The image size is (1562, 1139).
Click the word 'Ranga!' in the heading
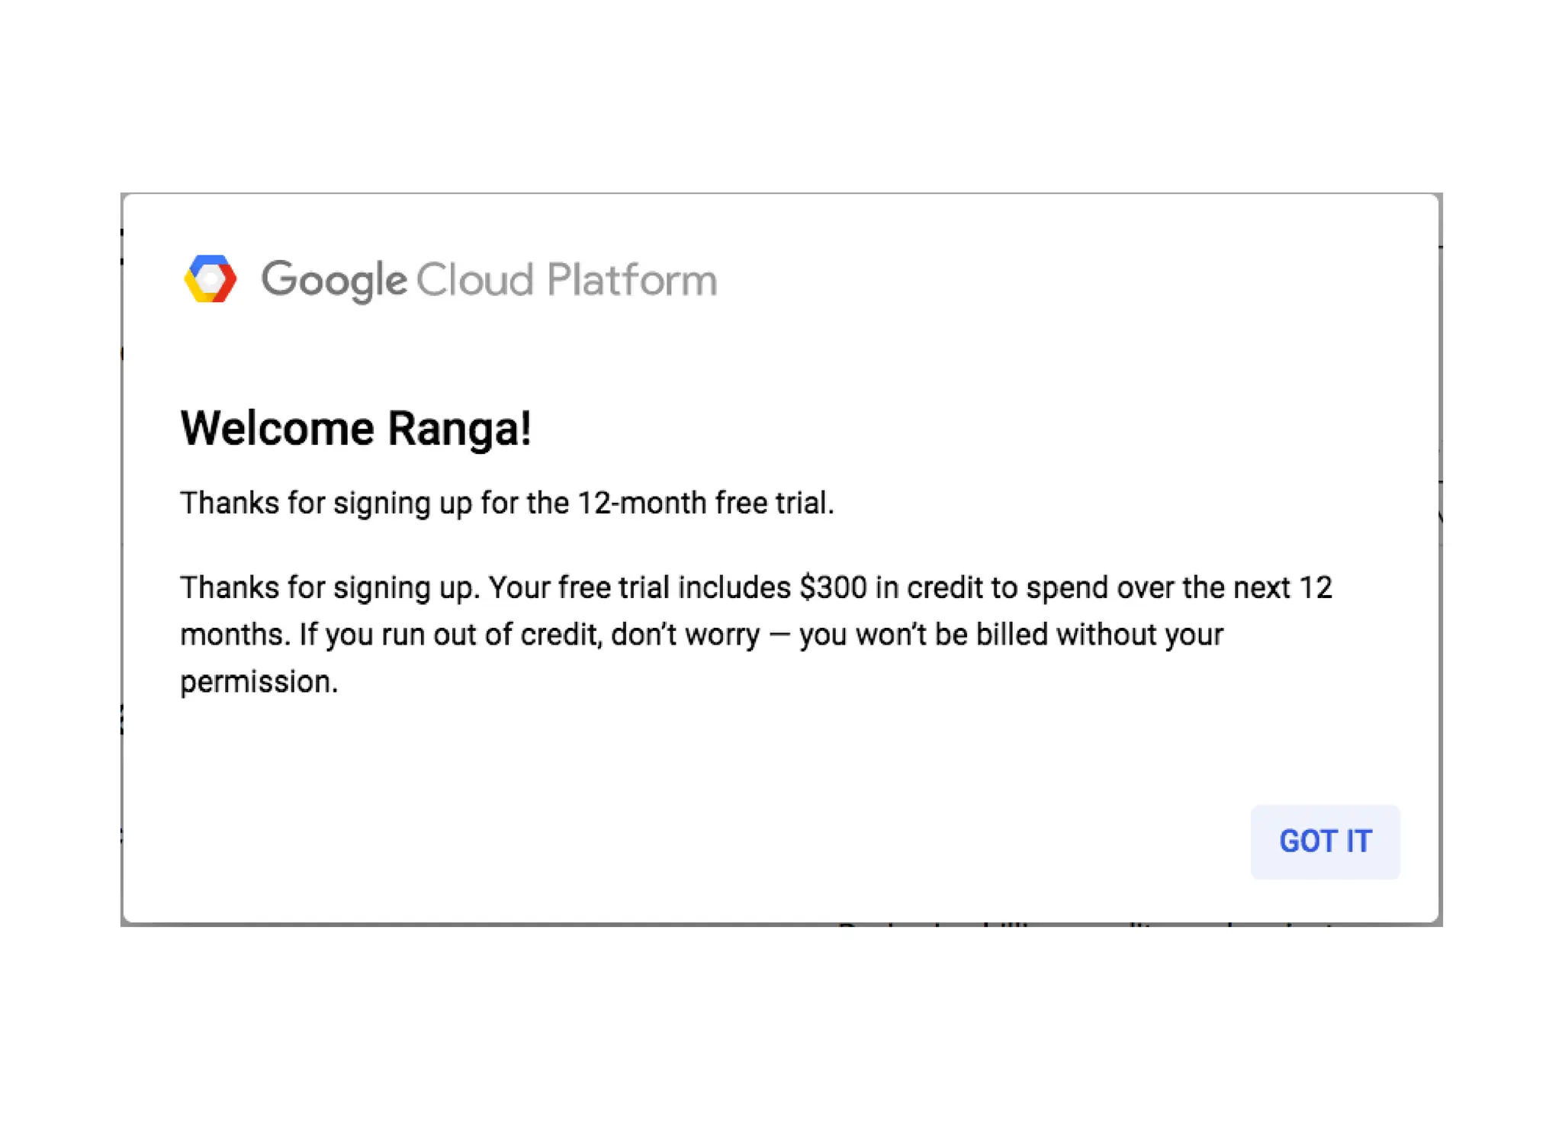(x=459, y=428)
